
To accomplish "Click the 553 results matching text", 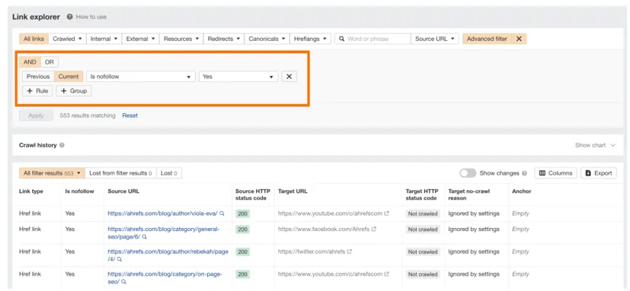I will coord(88,115).
